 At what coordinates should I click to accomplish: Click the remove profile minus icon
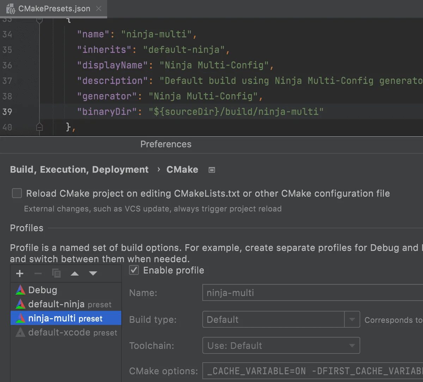point(38,273)
